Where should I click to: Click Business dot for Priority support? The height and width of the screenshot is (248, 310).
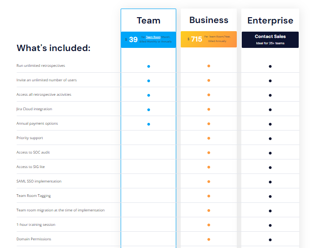click(209, 138)
